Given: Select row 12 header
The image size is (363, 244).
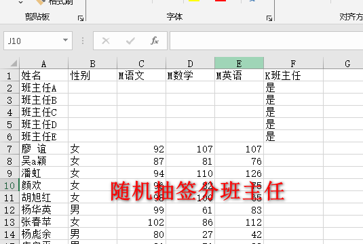Looking at the screenshot, I should click(x=9, y=209).
